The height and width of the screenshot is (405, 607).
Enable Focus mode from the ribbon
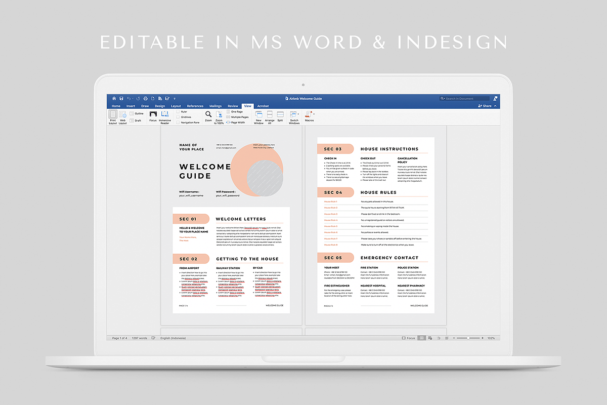(x=153, y=117)
